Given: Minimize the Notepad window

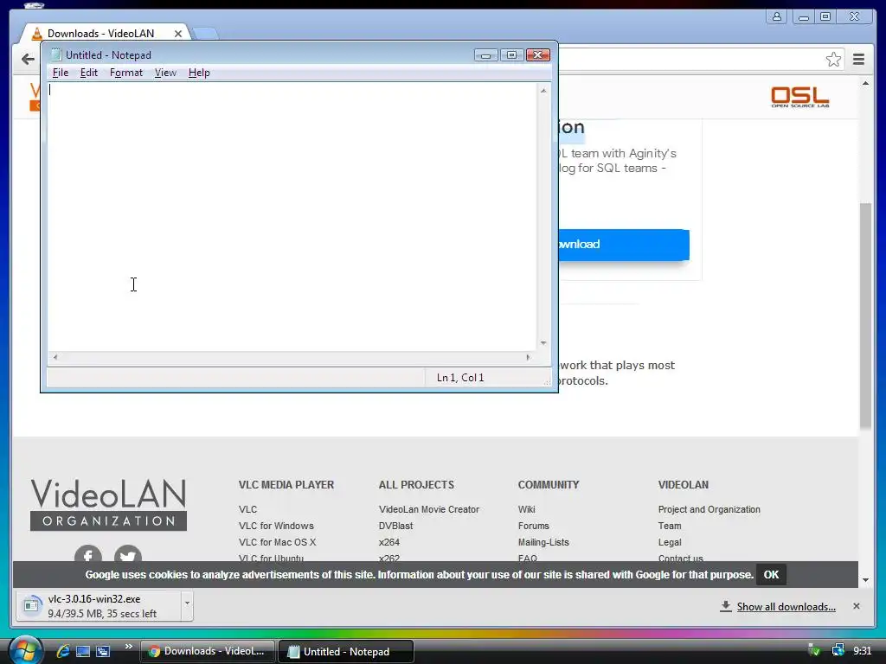Looking at the screenshot, I should [486, 54].
